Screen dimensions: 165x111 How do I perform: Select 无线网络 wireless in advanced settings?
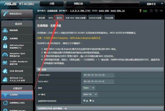(16, 95)
